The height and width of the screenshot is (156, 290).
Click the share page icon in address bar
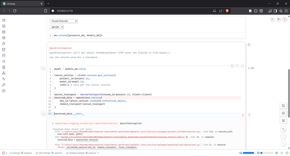[221, 11]
